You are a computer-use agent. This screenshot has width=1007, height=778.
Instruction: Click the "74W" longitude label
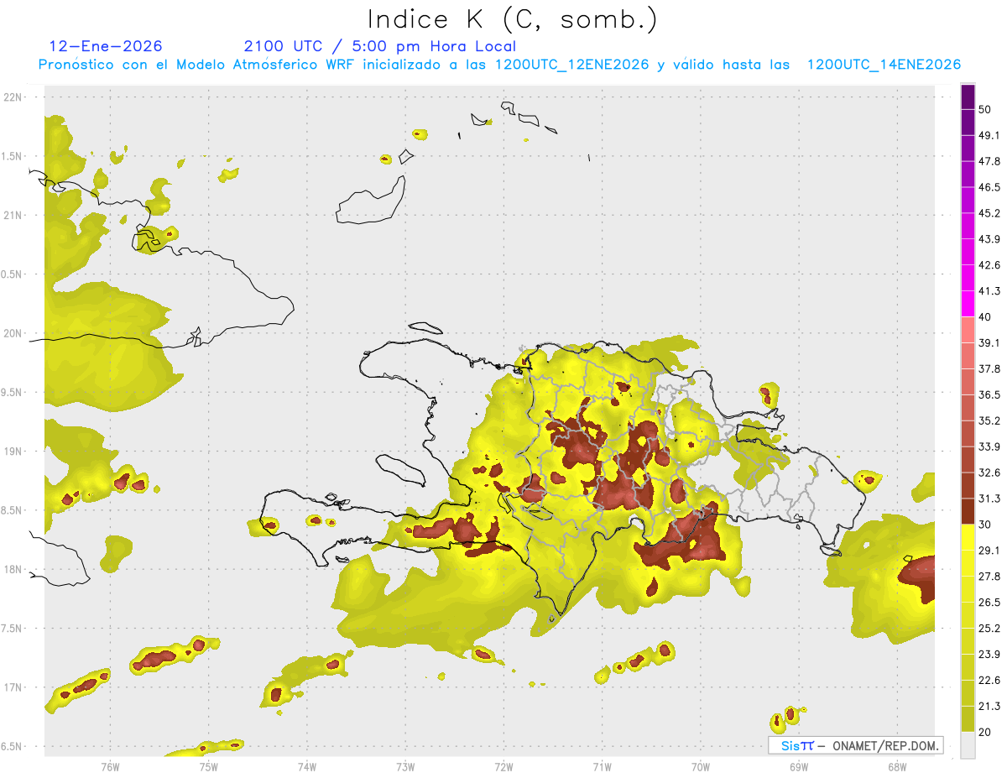306,767
